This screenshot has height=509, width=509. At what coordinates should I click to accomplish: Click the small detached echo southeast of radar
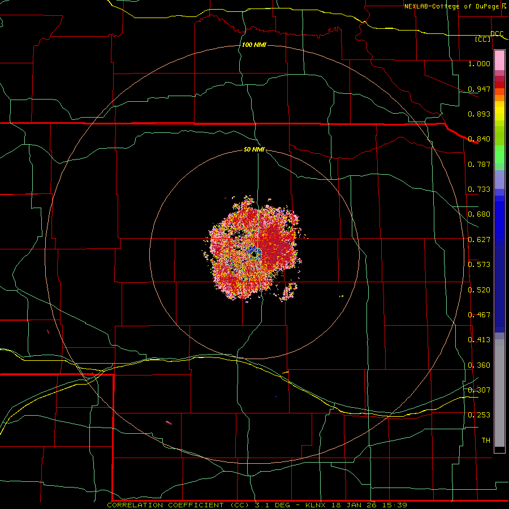coord(289,291)
